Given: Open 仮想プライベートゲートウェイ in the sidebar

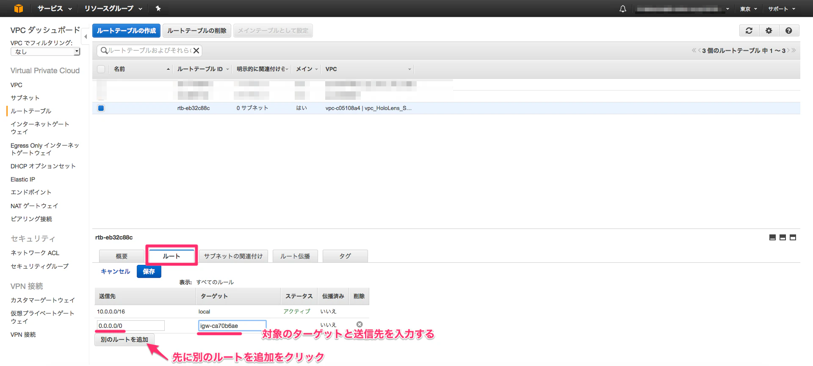Looking at the screenshot, I should click(42, 317).
